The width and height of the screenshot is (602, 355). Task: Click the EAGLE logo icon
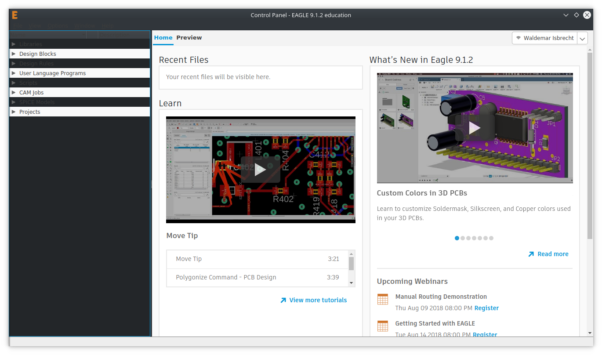15,14
